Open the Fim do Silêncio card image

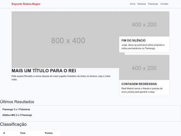point(144,24)
